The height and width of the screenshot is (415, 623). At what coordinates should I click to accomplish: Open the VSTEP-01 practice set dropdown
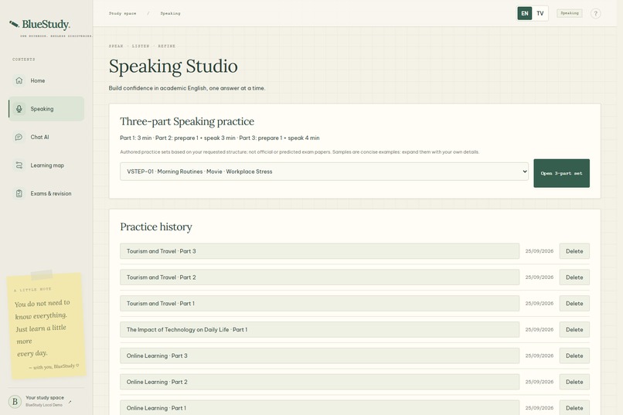[x=324, y=172]
